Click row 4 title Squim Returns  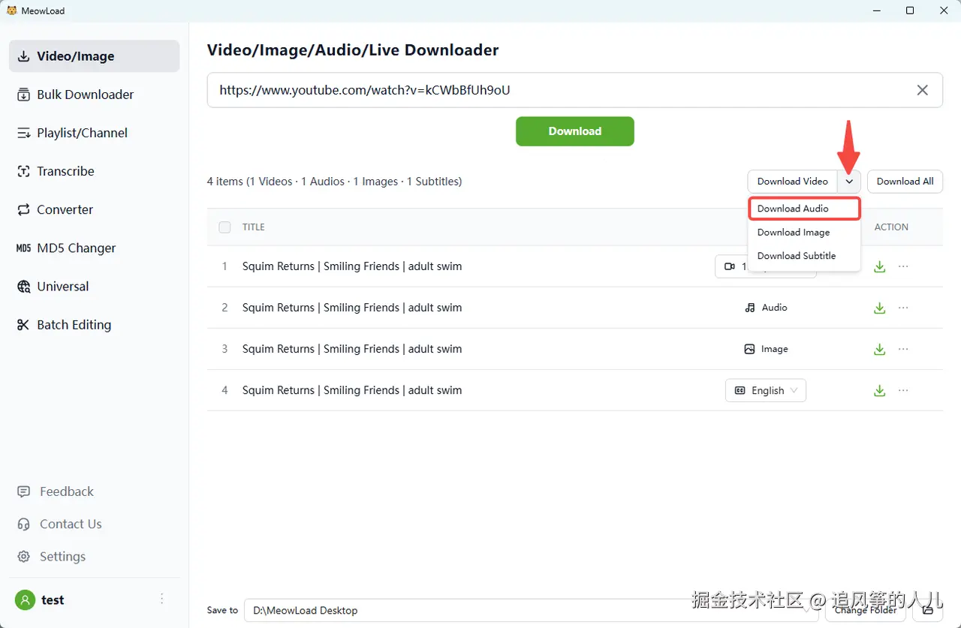352,390
